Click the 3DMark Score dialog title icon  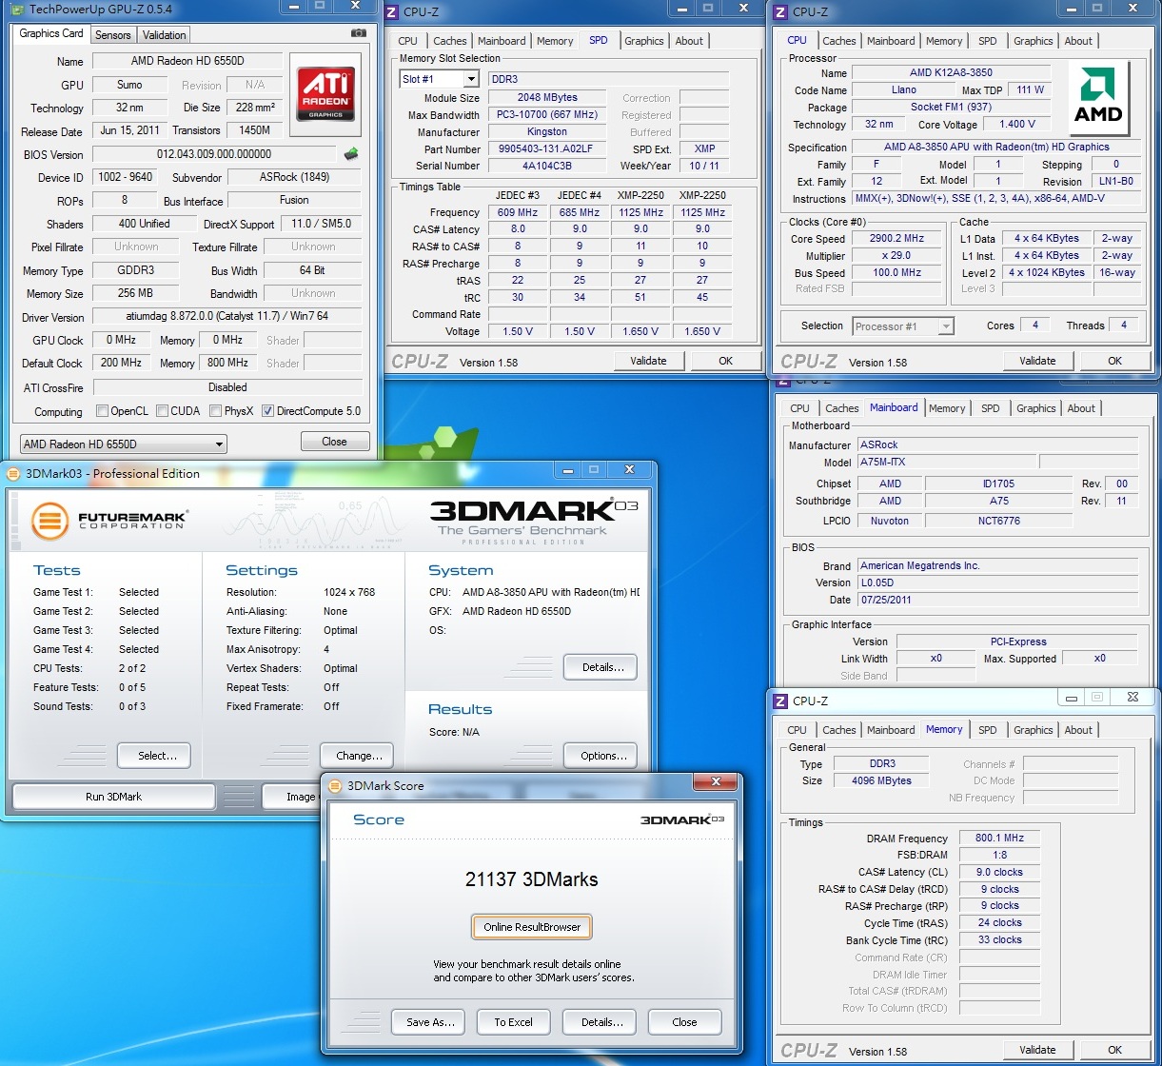pyautogui.click(x=334, y=785)
